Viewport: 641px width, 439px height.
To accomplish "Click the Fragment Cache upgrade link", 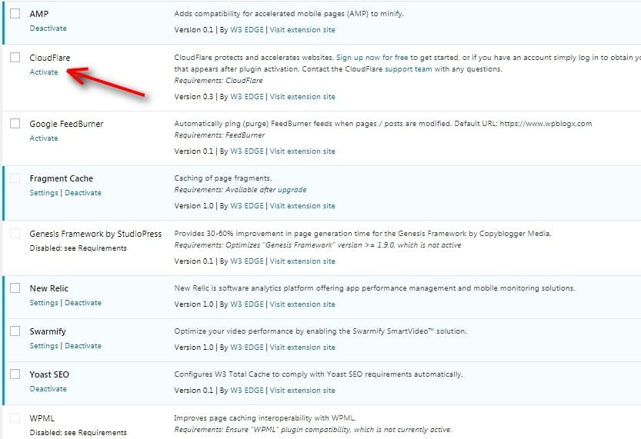I will [292, 190].
